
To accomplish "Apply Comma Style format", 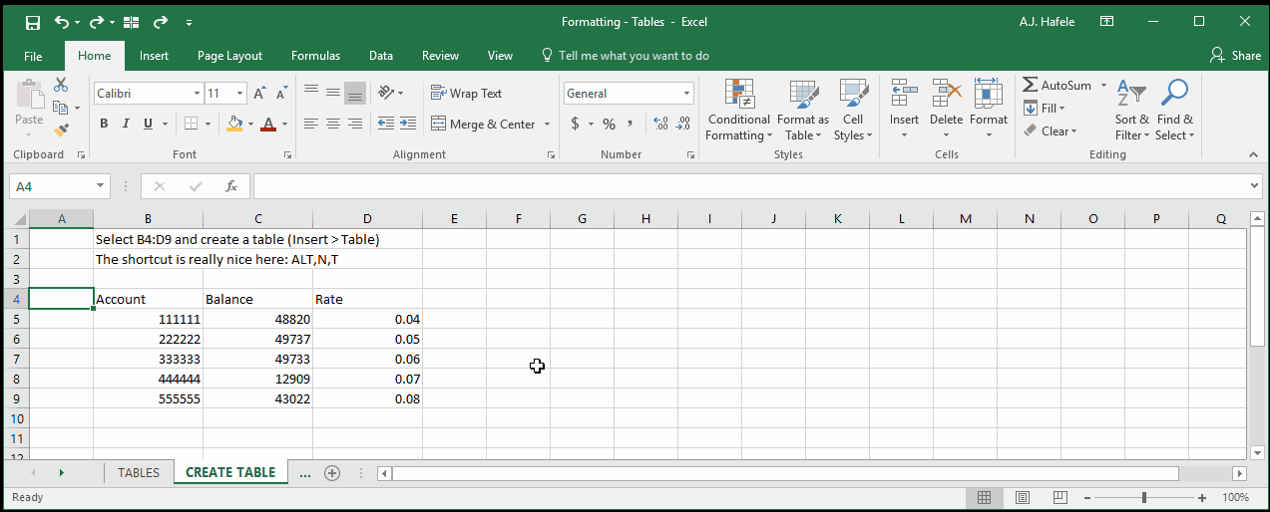I will point(632,124).
